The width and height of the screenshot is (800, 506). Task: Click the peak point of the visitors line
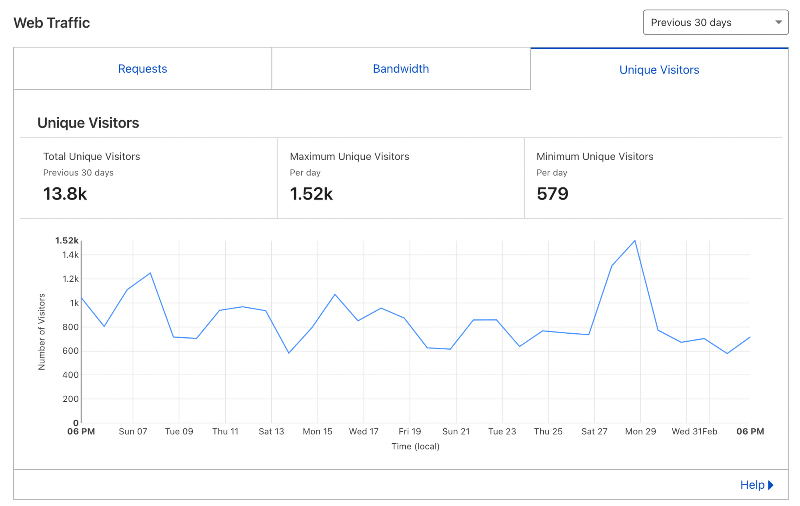pyautogui.click(x=635, y=241)
